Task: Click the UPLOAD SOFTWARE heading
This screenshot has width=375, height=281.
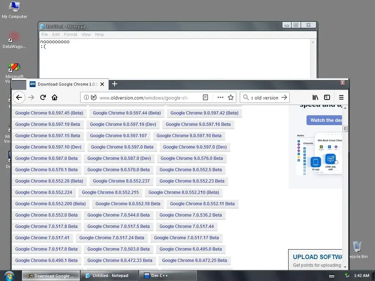Action: [x=318, y=257]
